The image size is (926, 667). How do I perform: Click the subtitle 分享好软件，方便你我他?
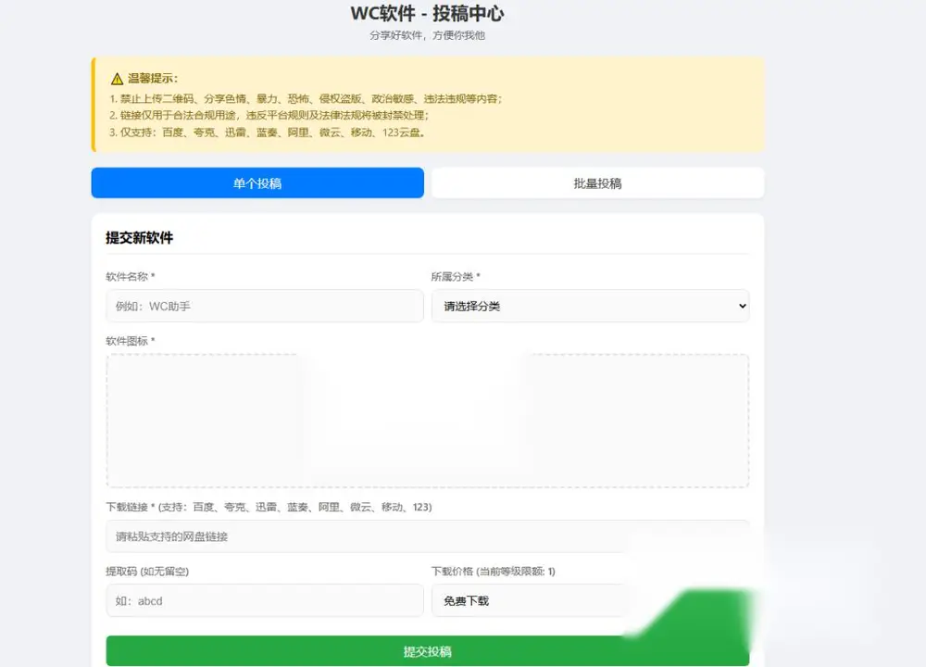(427, 35)
